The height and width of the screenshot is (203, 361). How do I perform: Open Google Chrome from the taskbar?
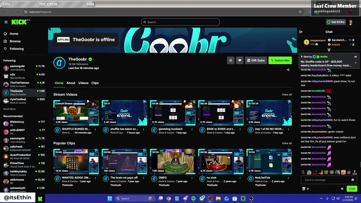169,198
